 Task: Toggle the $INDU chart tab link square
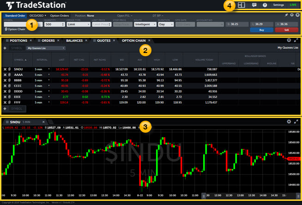click(7, 122)
